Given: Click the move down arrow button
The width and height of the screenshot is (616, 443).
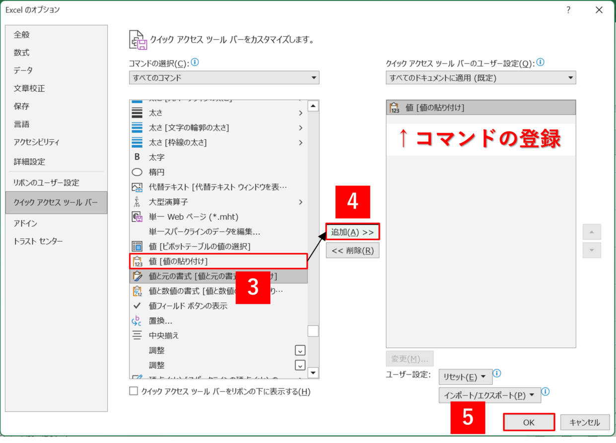Looking at the screenshot, I should 592,250.
